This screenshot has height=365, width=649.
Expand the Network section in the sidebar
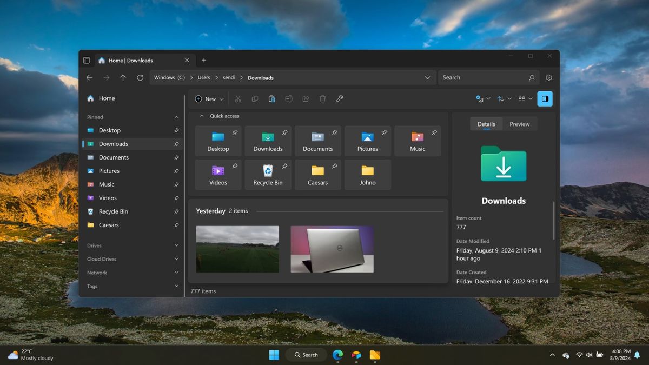click(176, 273)
